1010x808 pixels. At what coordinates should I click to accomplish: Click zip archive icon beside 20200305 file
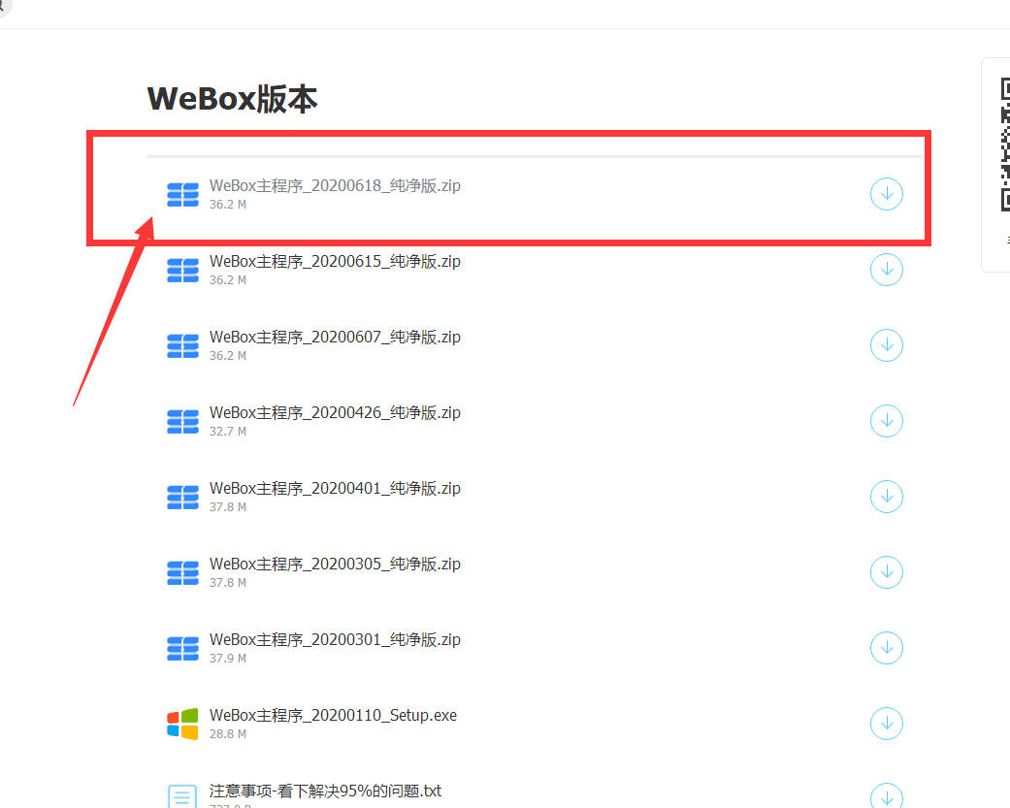[183, 573]
